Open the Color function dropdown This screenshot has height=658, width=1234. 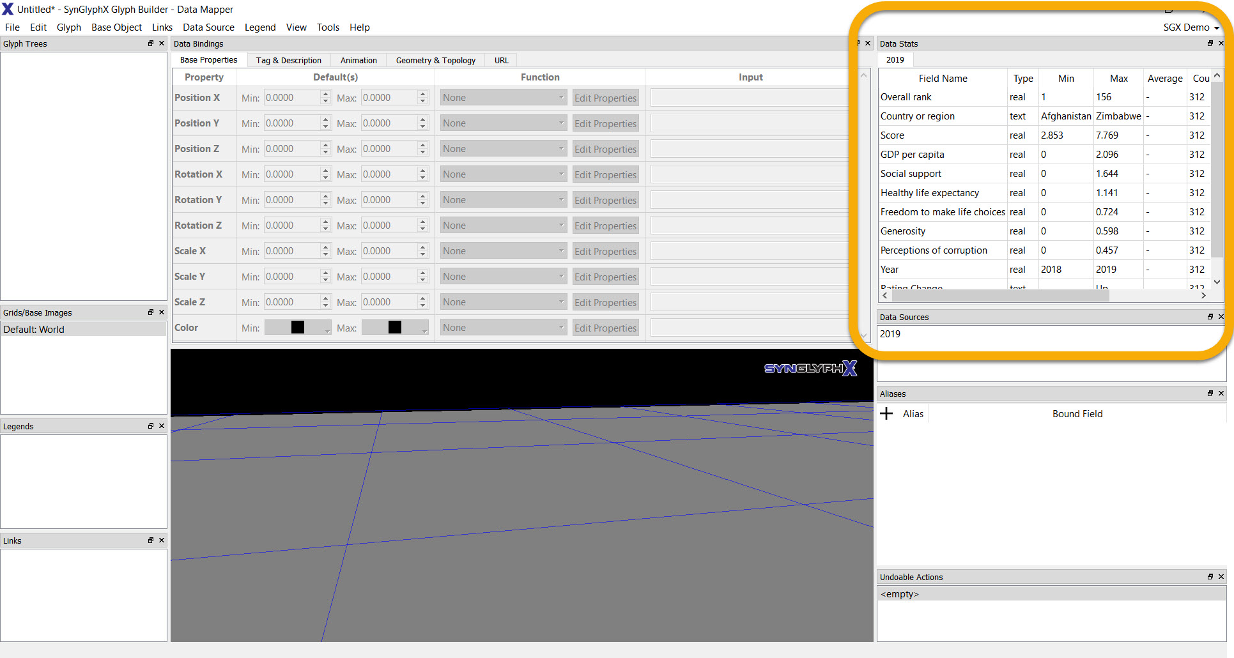[504, 328]
